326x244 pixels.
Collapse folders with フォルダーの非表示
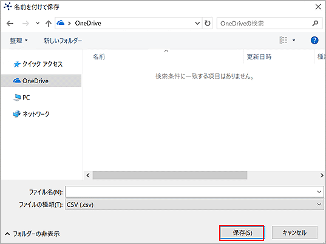coord(32,234)
